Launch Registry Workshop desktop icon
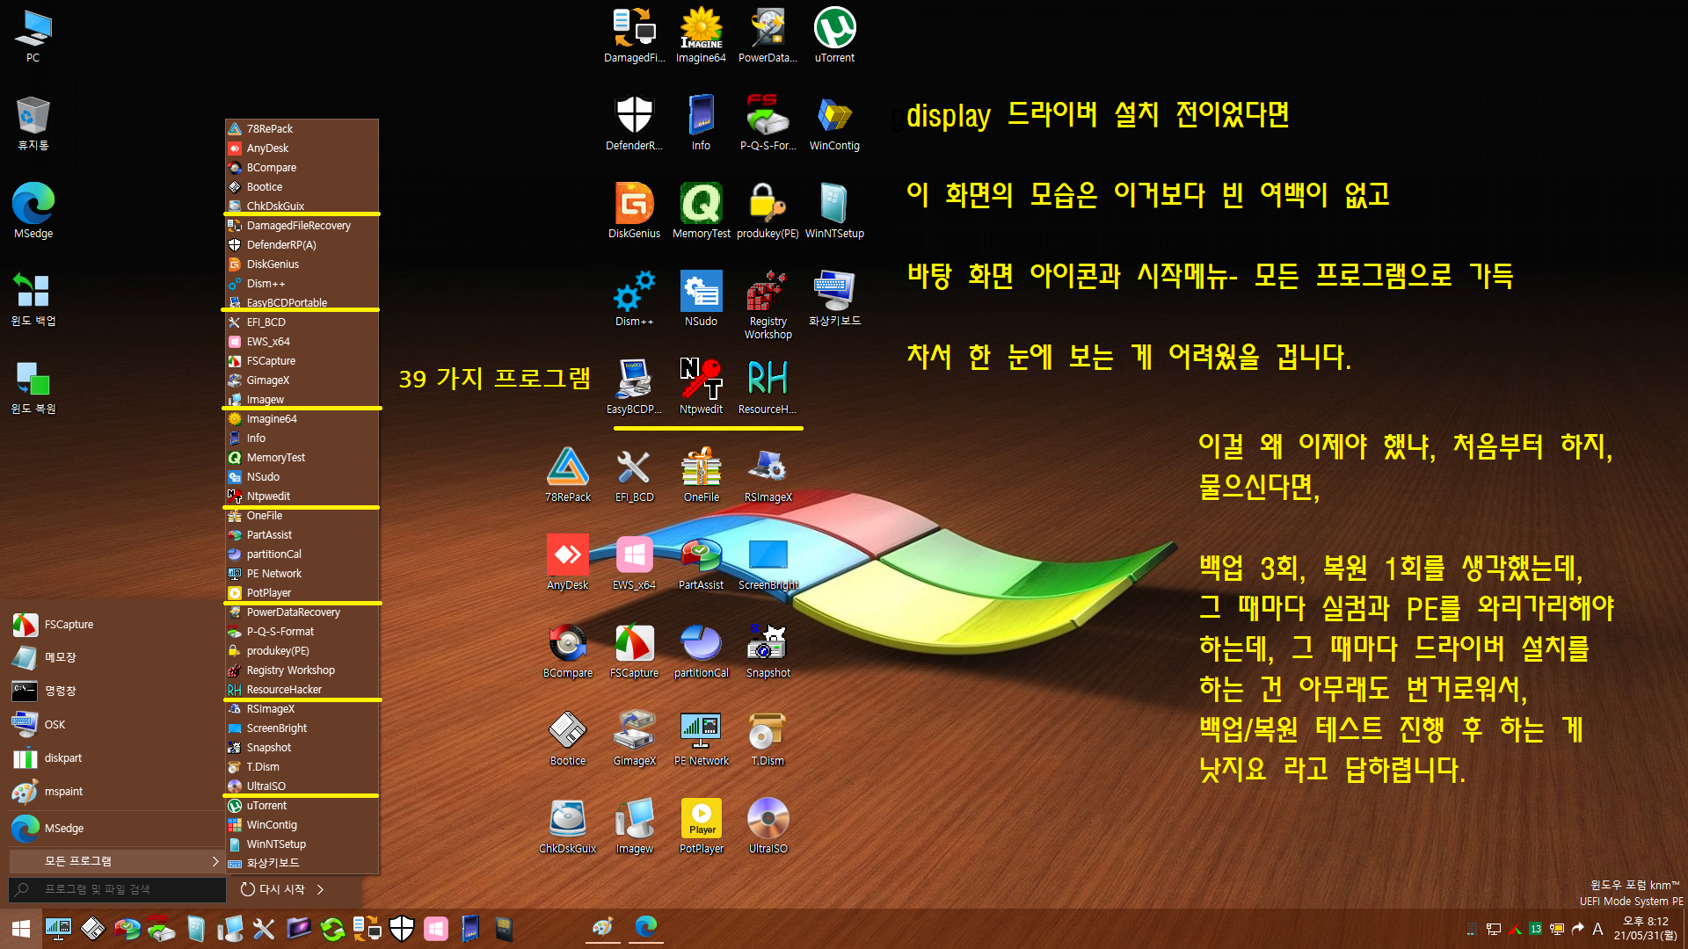The height and width of the screenshot is (949, 1688). (768, 305)
